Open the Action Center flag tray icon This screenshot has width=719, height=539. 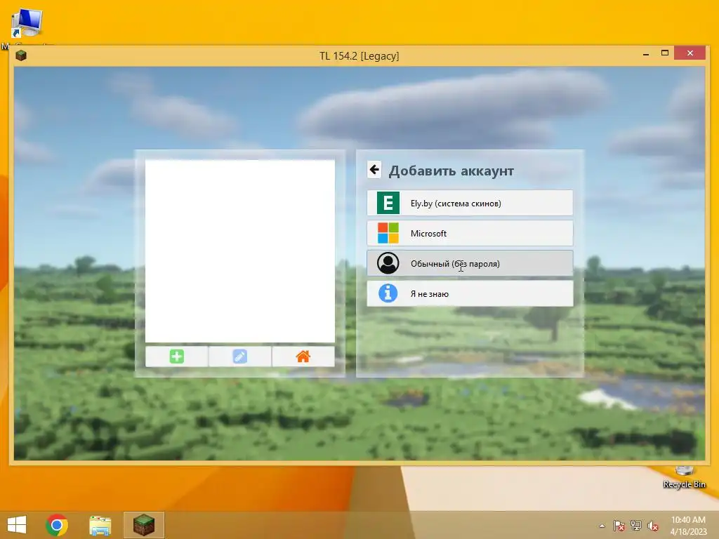tap(619, 526)
